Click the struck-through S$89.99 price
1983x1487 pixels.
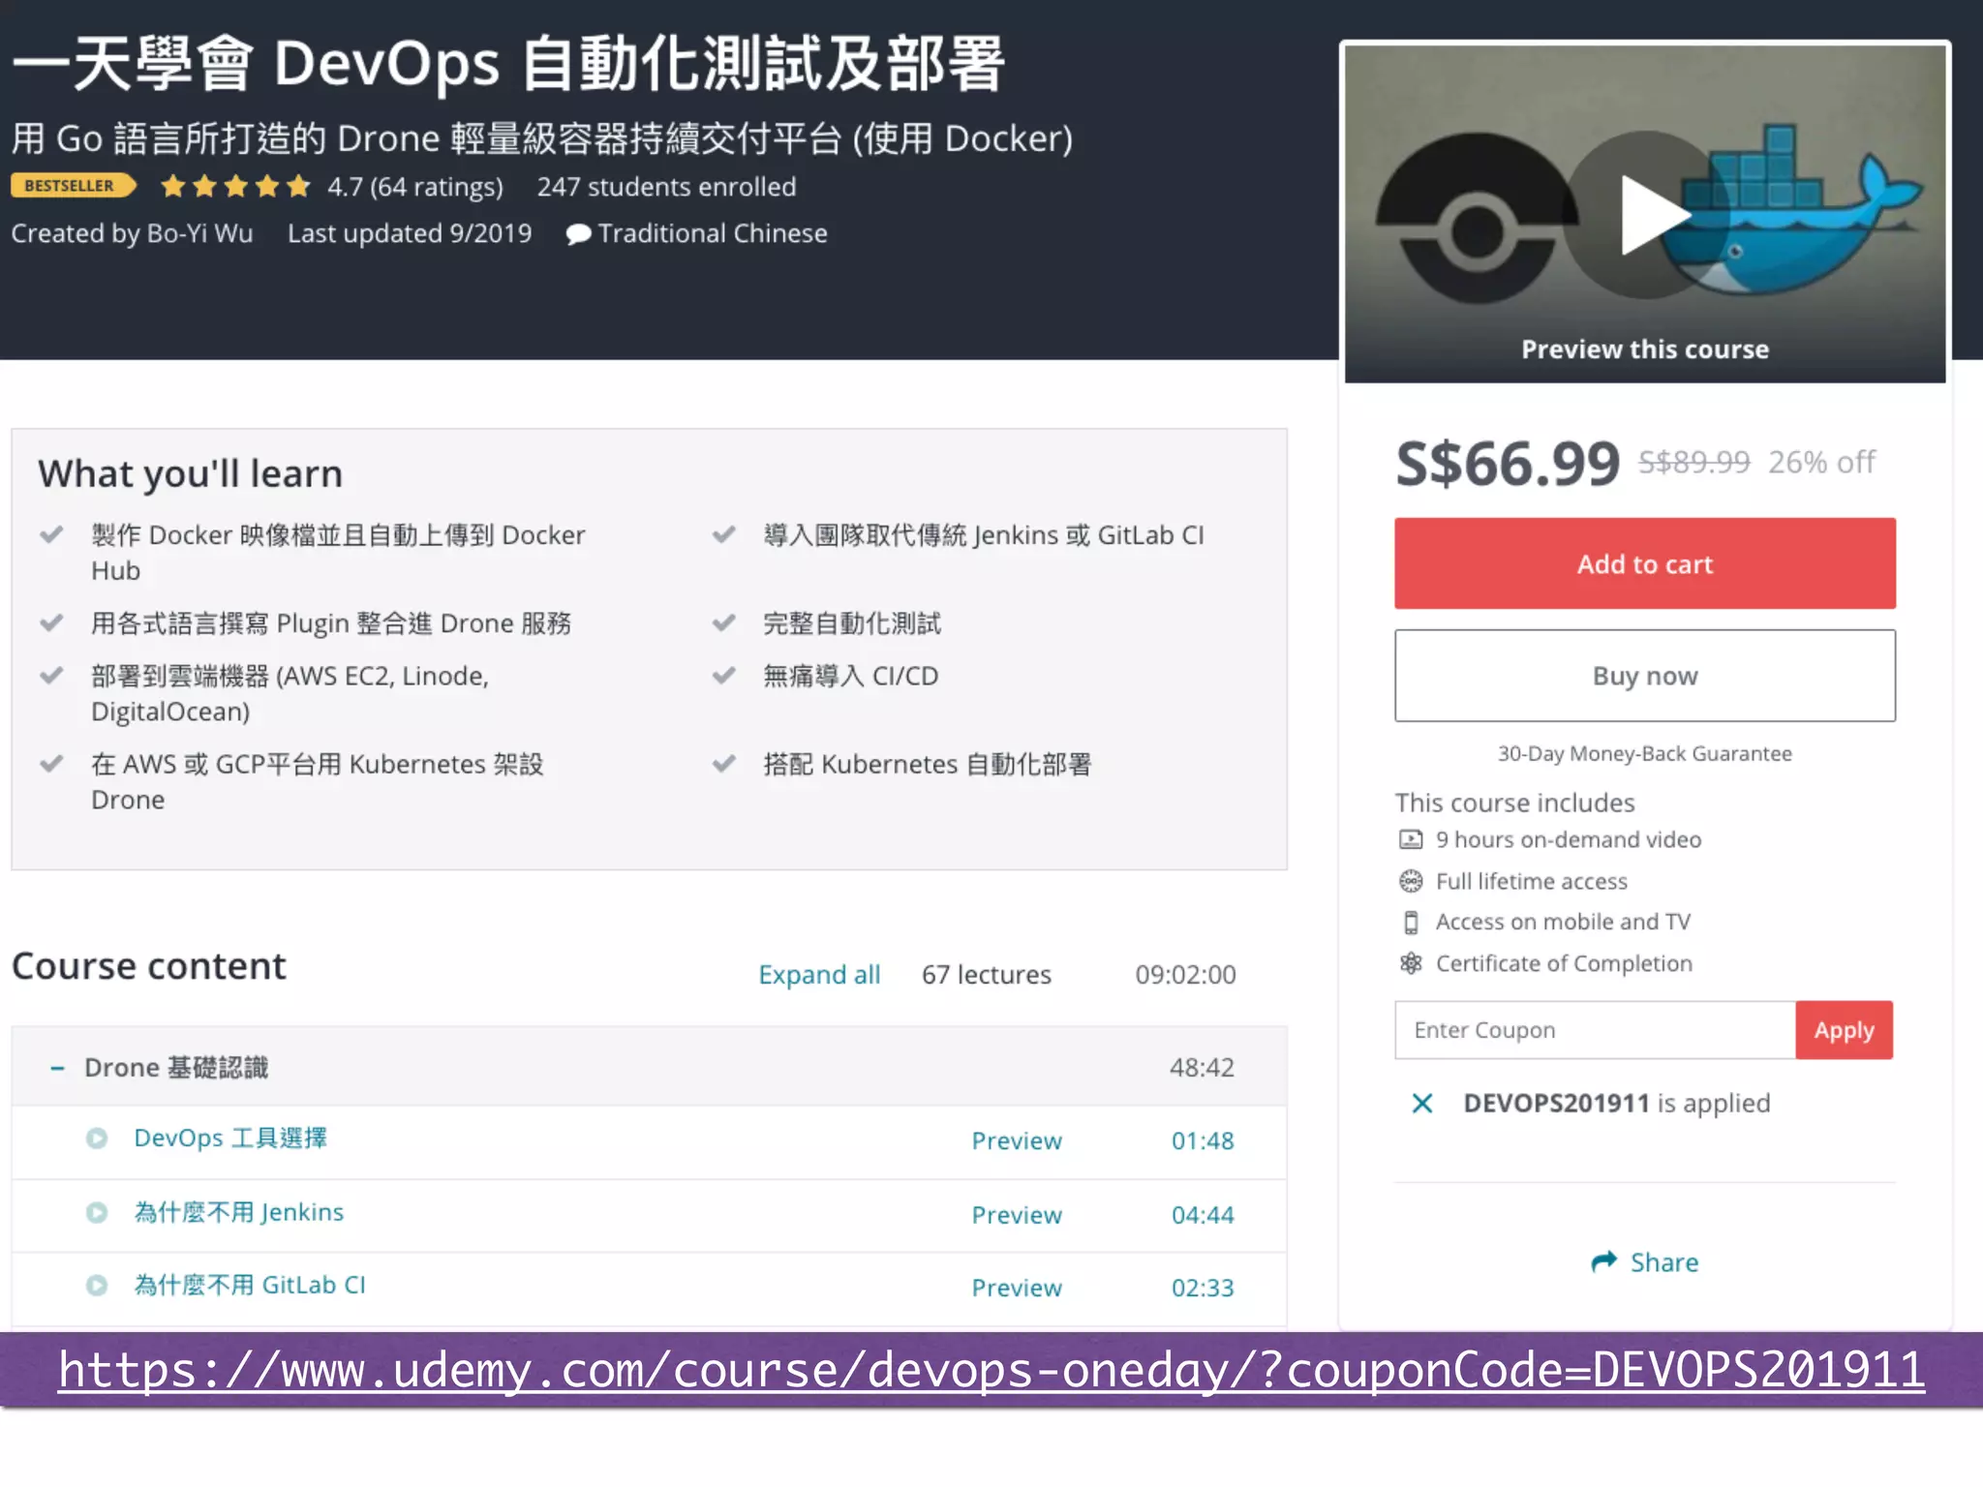click(x=1694, y=463)
